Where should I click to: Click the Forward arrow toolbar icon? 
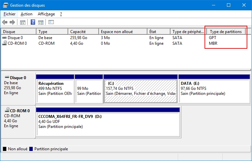[12, 22]
